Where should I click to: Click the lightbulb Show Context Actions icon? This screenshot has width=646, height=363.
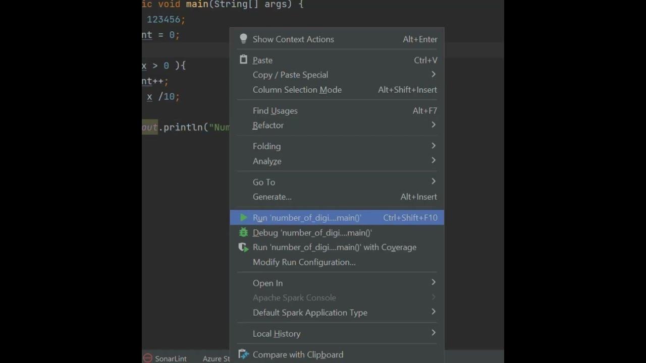coord(243,39)
